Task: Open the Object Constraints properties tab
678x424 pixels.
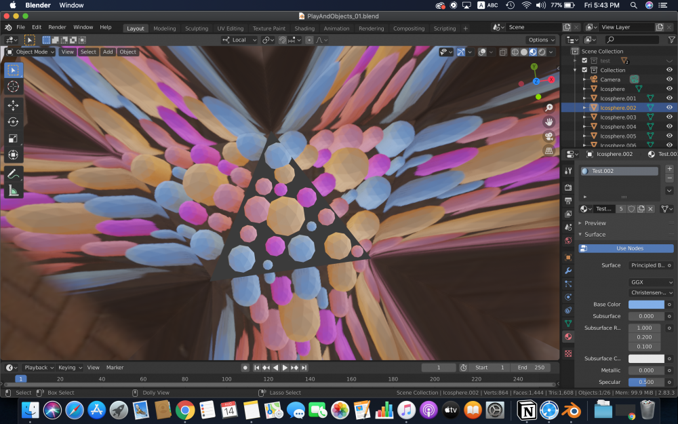Action: point(568,310)
